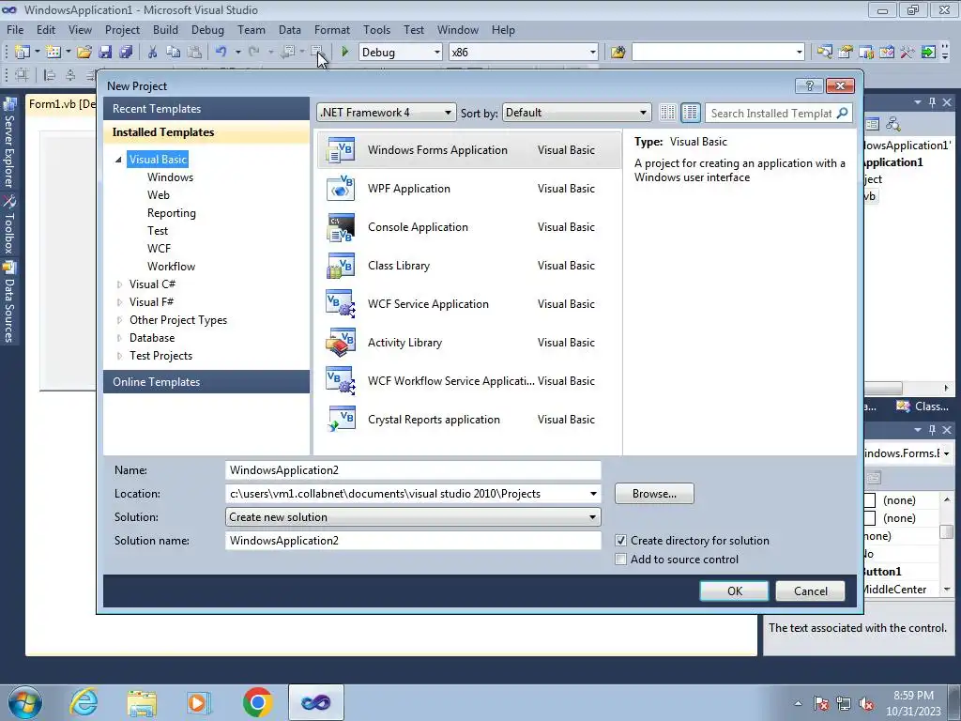Switch template list to medium icons view
The height and width of the screenshot is (721, 961).
pos(690,113)
